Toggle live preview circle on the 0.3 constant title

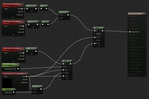click(x=12, y=89)
